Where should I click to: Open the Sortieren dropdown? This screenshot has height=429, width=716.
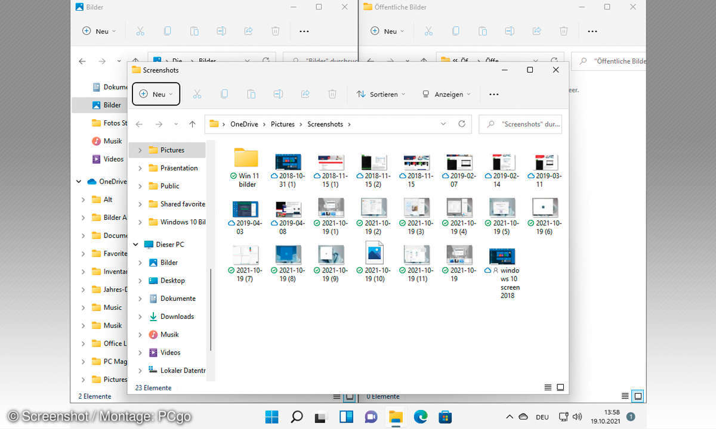[381, 94]
